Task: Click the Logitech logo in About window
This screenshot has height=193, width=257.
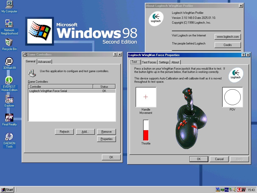Action: 156,19
